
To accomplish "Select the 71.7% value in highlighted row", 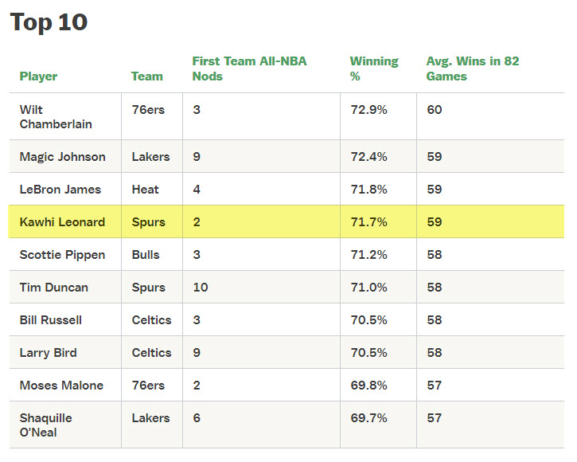I will click(x=368, y=222).
